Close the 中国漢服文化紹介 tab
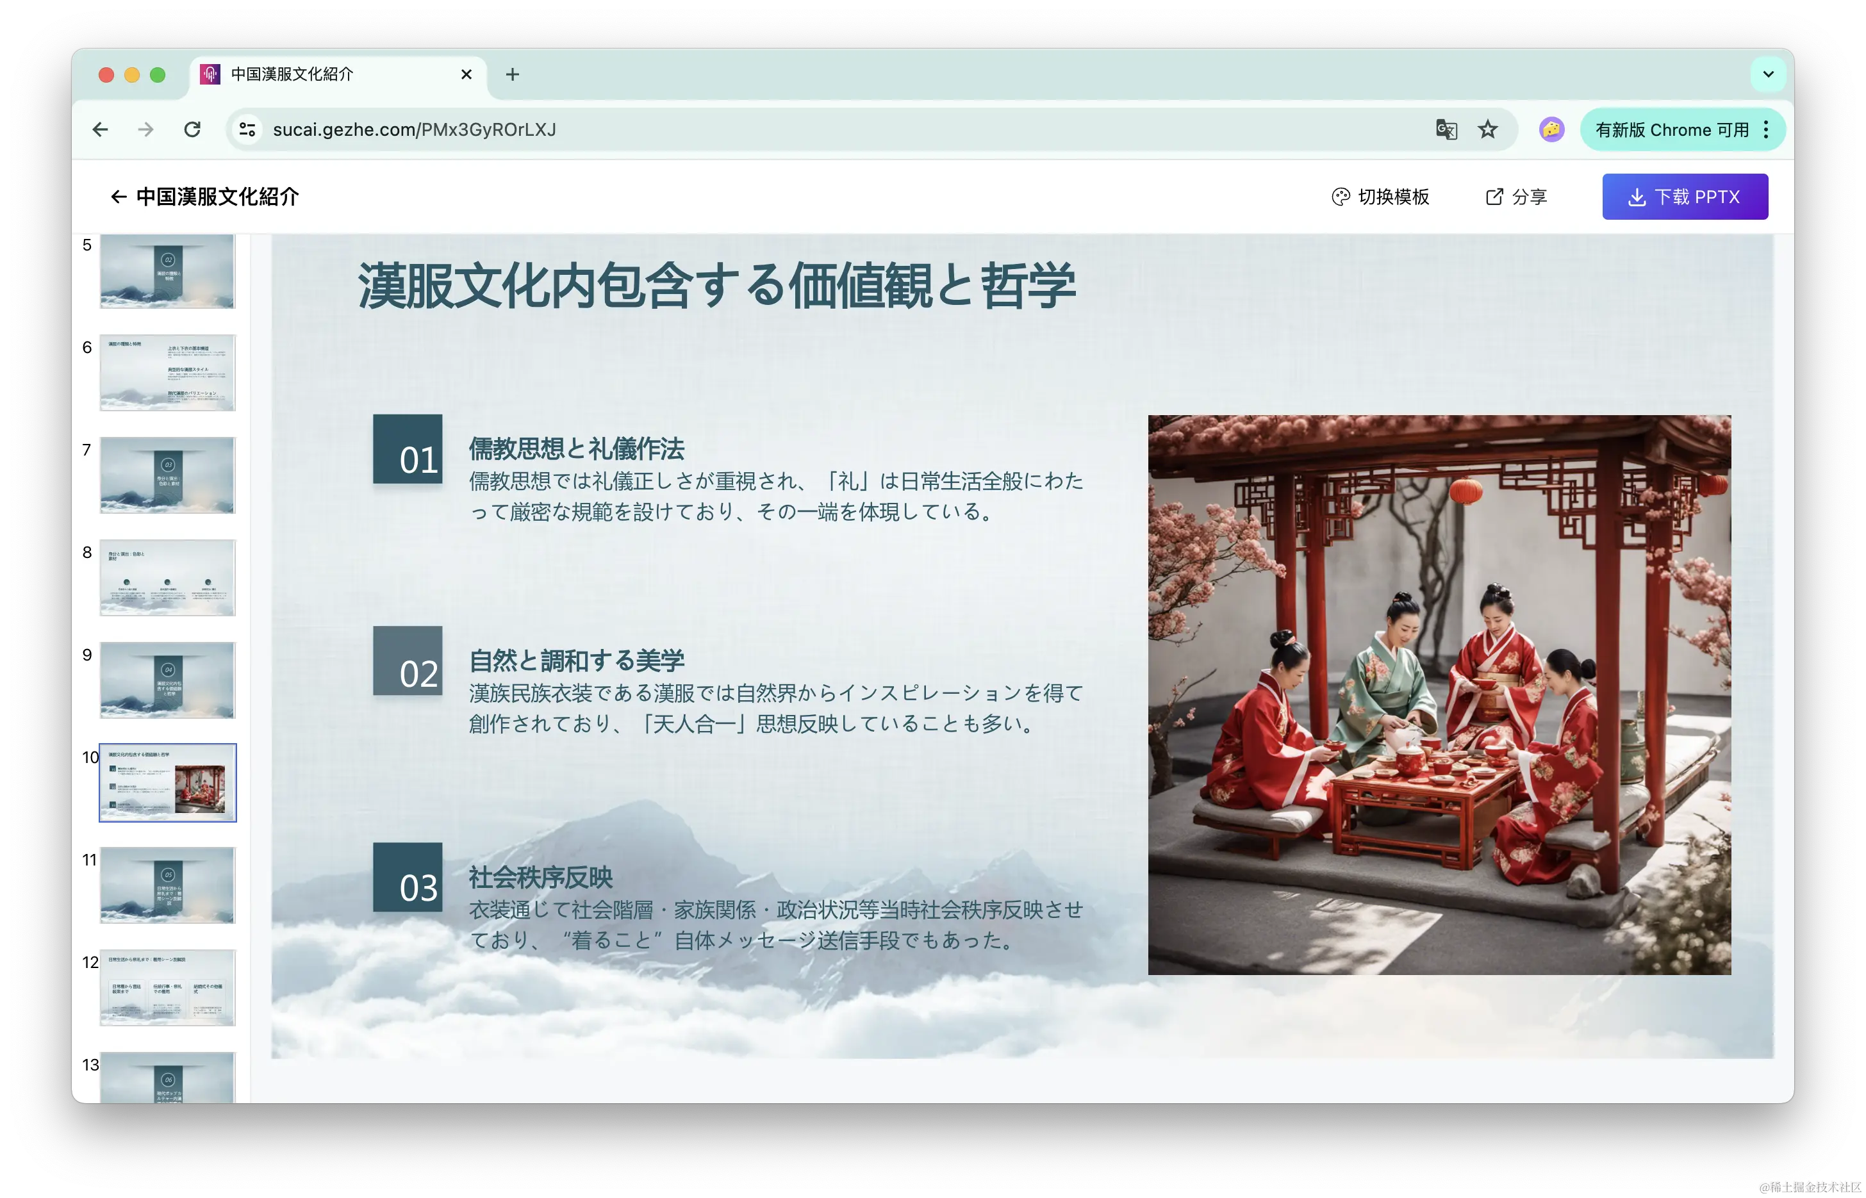 coord(466,75)
